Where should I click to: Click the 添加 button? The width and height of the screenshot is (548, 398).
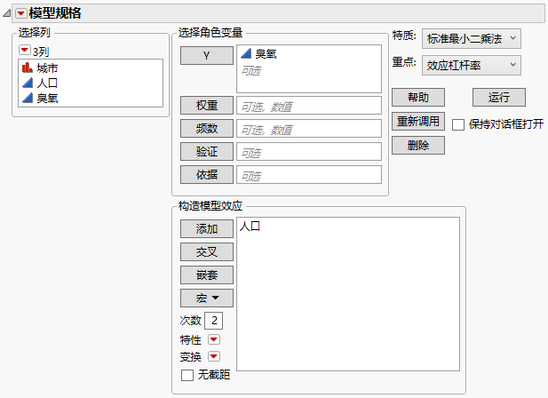[x=207, y=228]
